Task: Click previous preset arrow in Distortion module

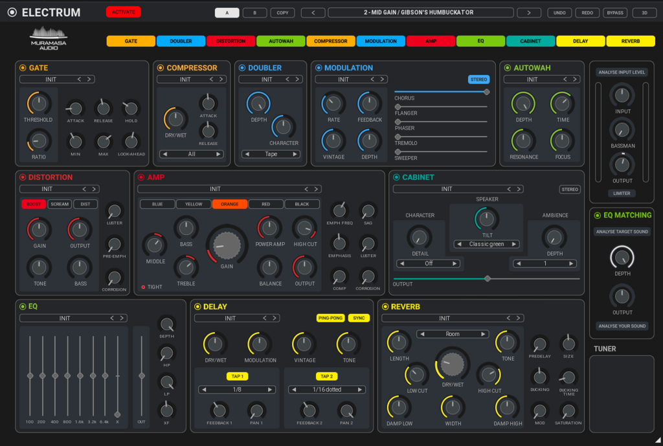Action: point(84,189)
